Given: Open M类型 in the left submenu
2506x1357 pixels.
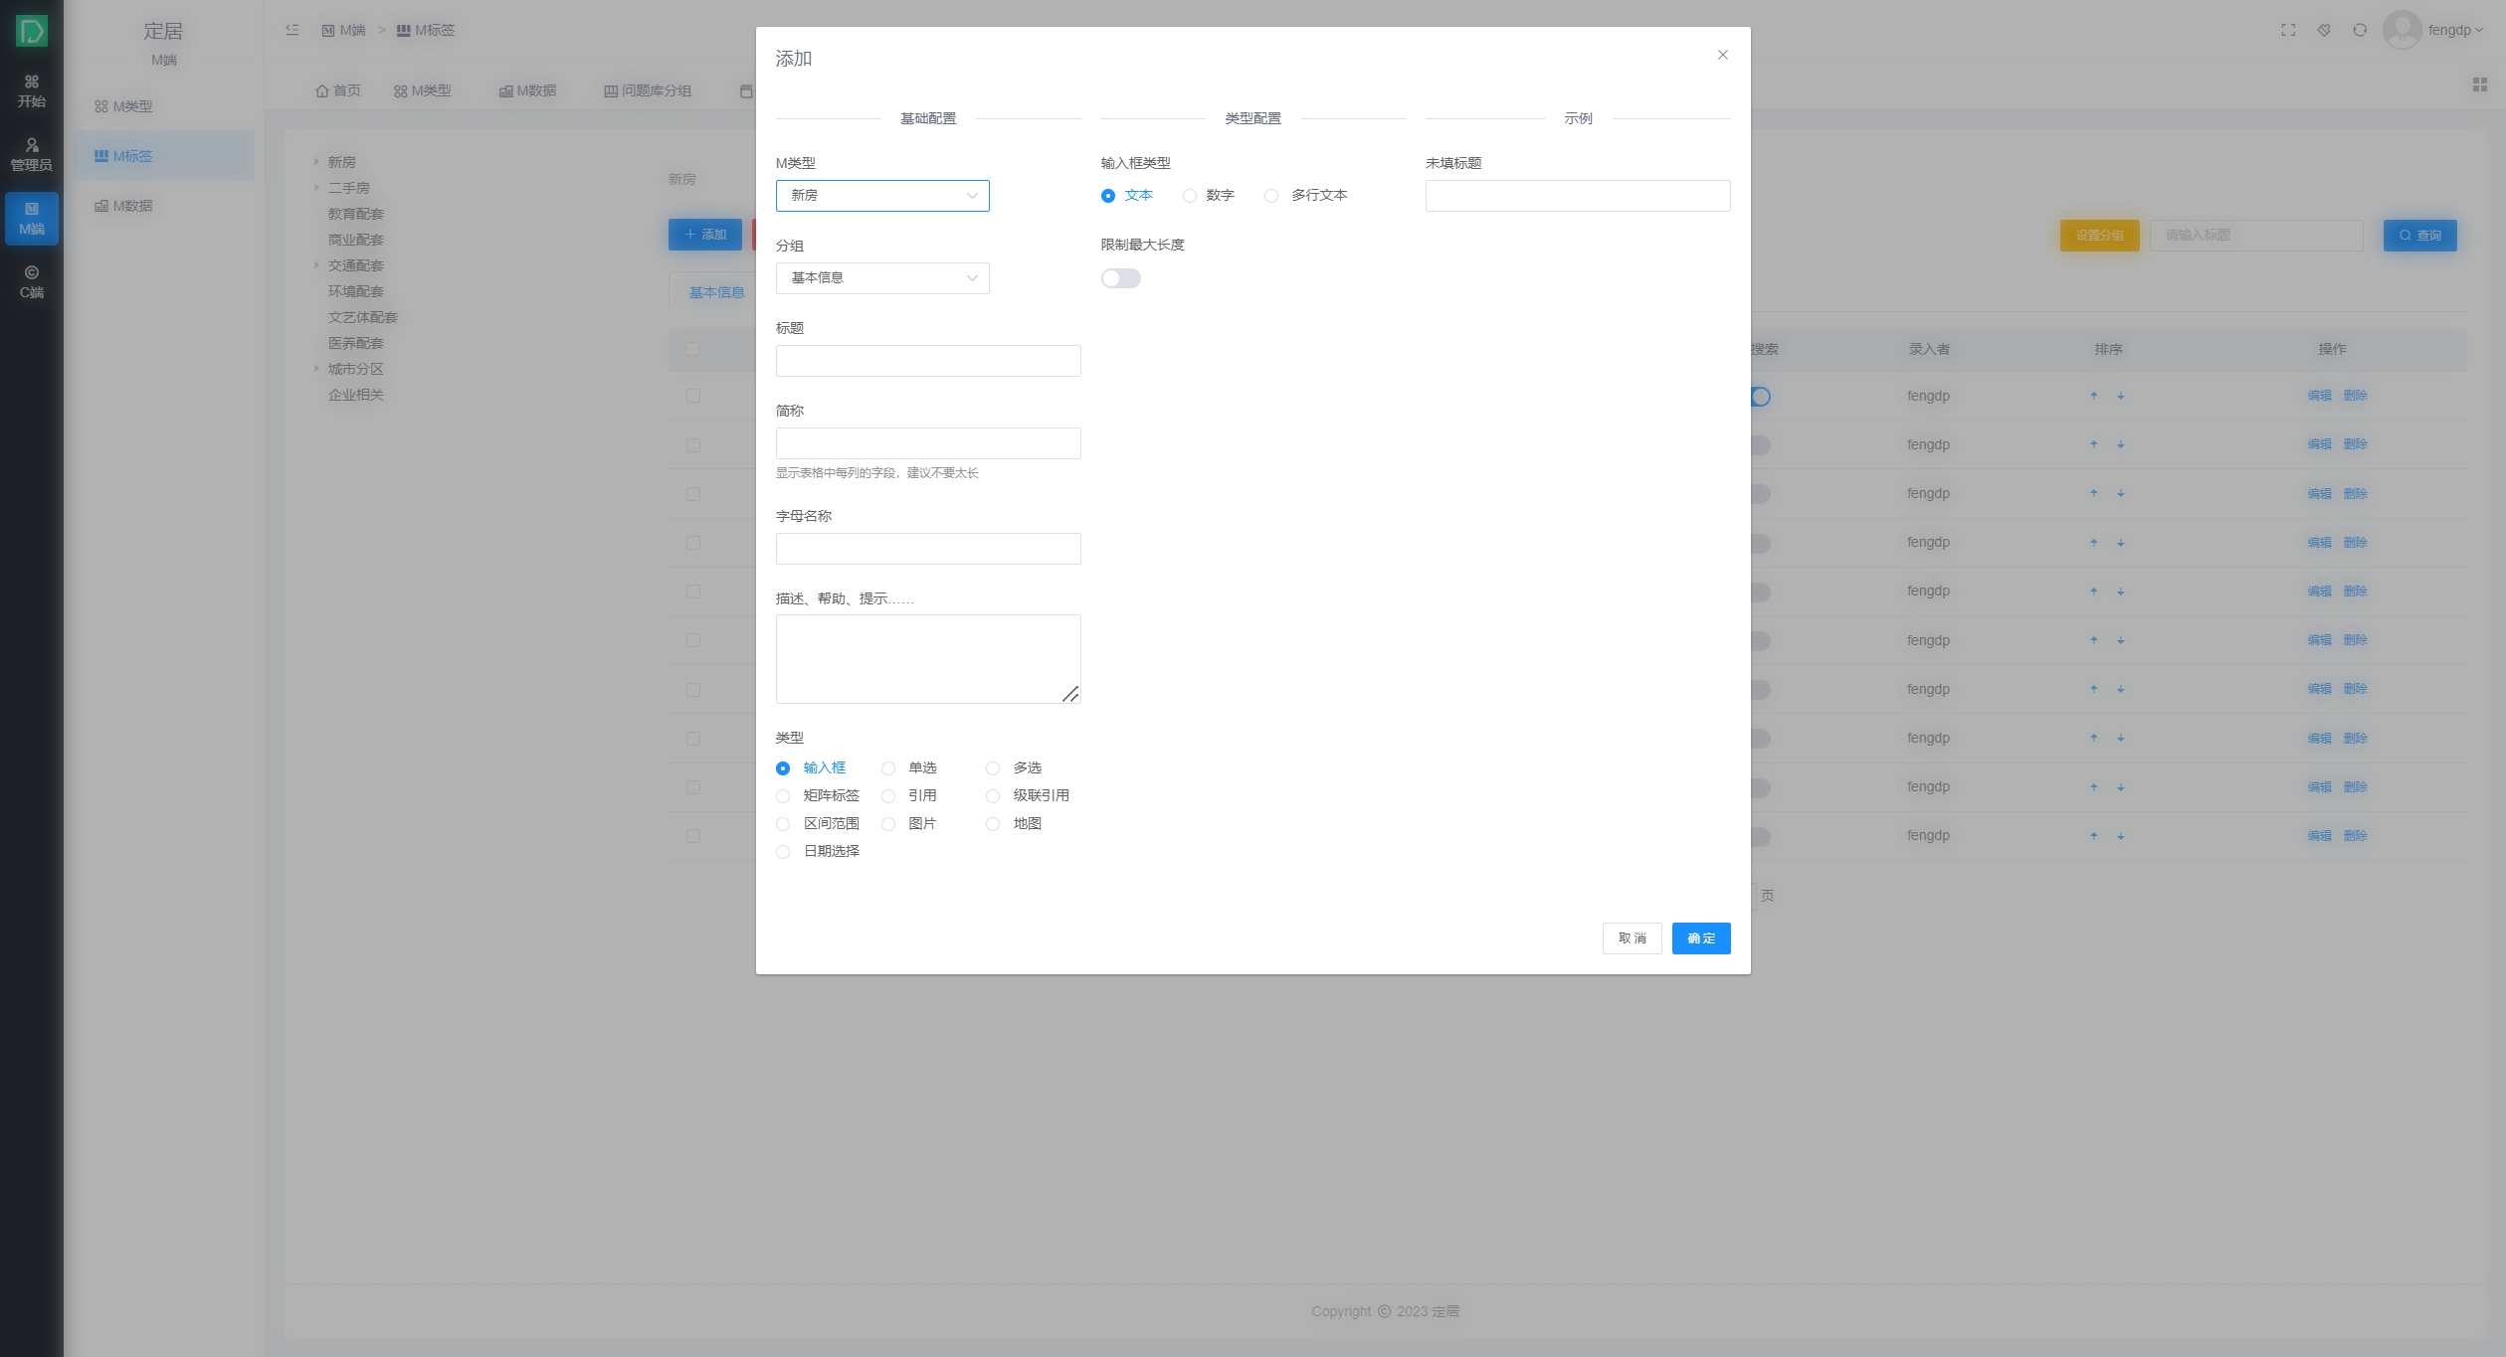Looking at the screenshot, I should [x=164, y=106].
